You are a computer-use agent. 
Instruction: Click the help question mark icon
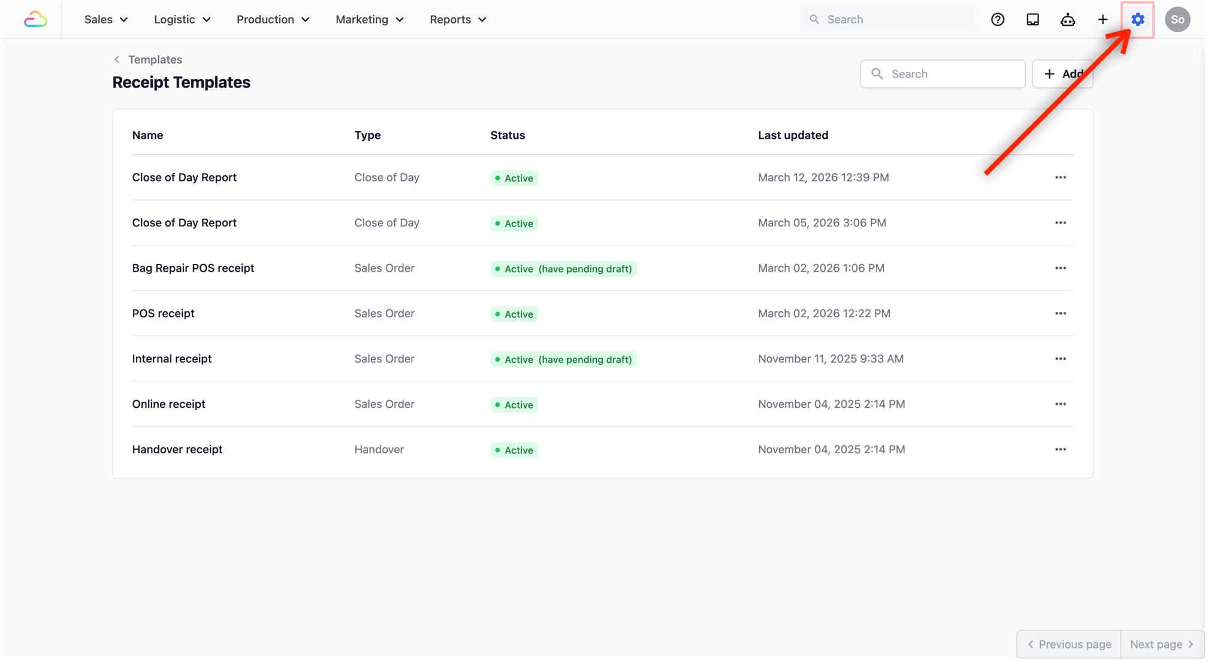(998, 20)
